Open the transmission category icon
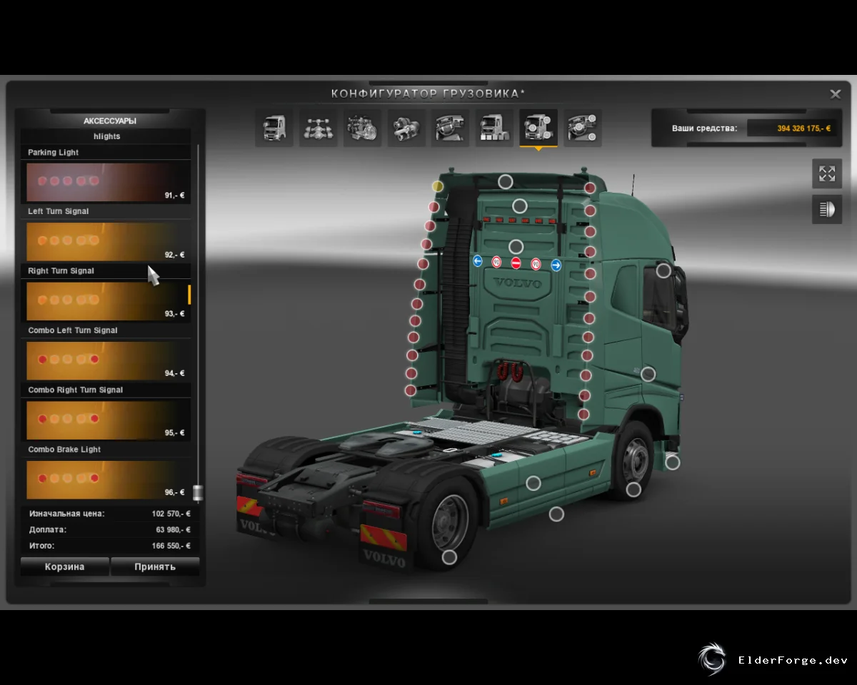 tap(406, 128)
